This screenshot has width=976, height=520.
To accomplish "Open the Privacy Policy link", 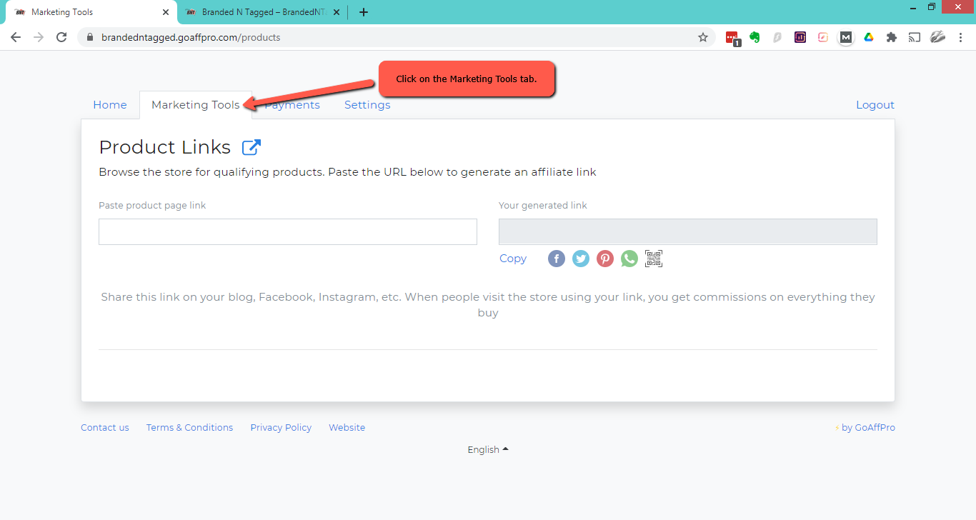I will pyautogui.click(x=281, y=428).
